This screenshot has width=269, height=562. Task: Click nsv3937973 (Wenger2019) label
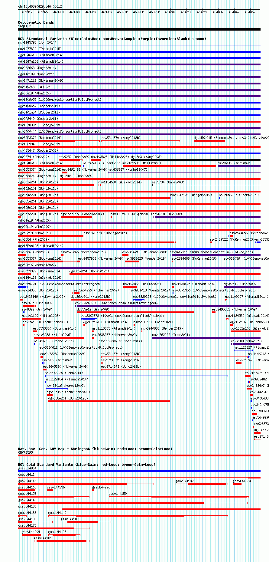pos(131,214)
